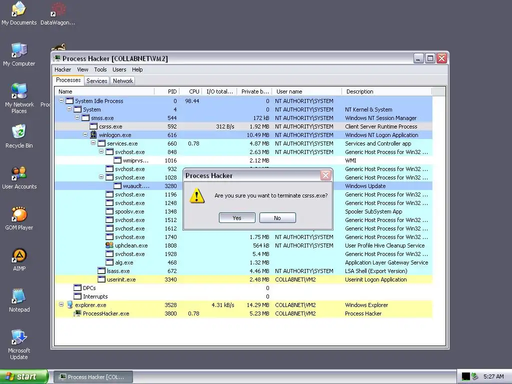Sort by the Name column header
The width and height of the screenshot is (512, 384).
click(x=104, y=91)
